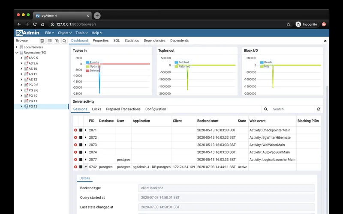343x214 pixels.
Task: Cancel active query for PID 2077
Action: [81, 160]
